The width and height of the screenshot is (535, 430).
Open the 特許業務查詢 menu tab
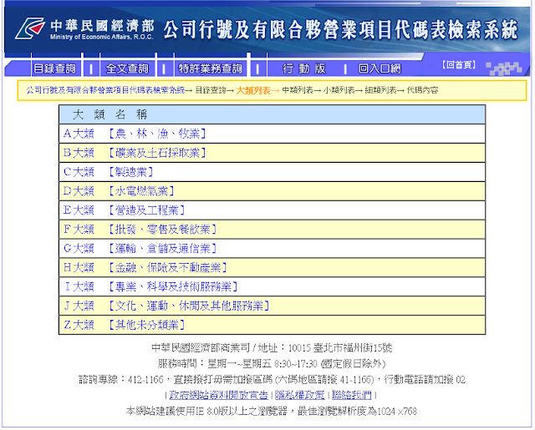pos(210,68)
